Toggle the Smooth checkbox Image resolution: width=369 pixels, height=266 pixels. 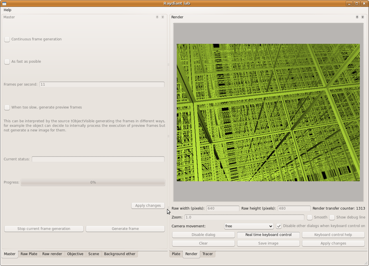pyautogui.click(x=310, y=217)
